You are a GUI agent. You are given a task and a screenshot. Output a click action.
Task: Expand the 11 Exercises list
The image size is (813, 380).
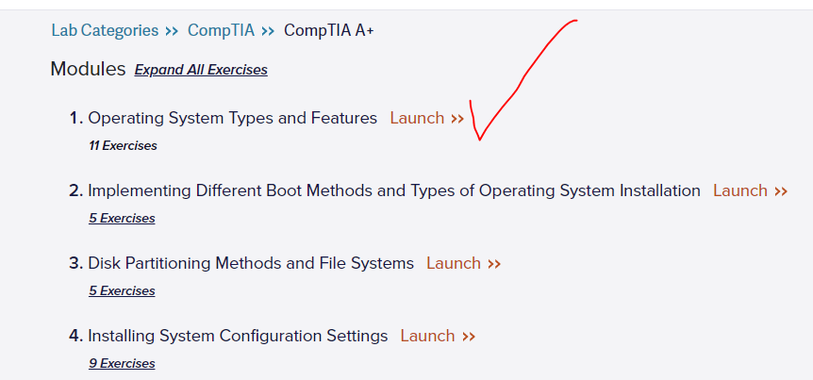tap(123, 146)
